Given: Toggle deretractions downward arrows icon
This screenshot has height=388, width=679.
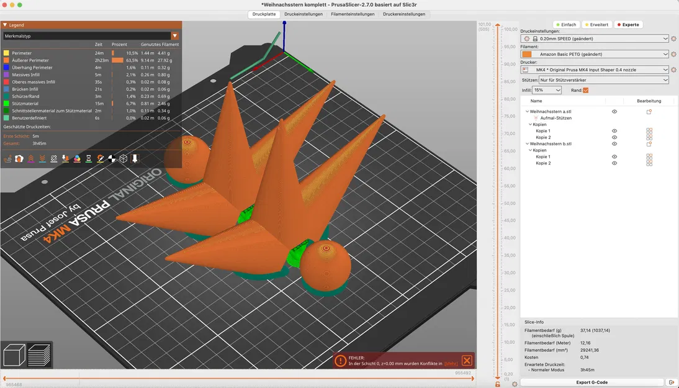Looking at the screenshot, I should pyautogui.click(x=42, y=159).
